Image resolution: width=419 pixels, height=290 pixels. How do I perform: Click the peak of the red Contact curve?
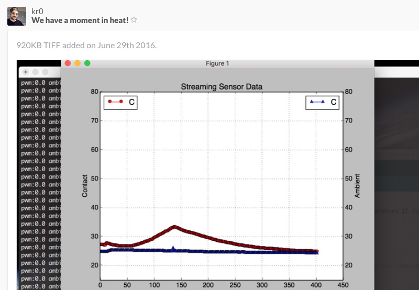174,227
